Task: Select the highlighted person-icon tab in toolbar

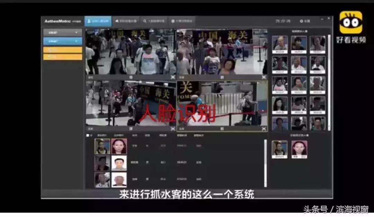Action: (99, 21)
